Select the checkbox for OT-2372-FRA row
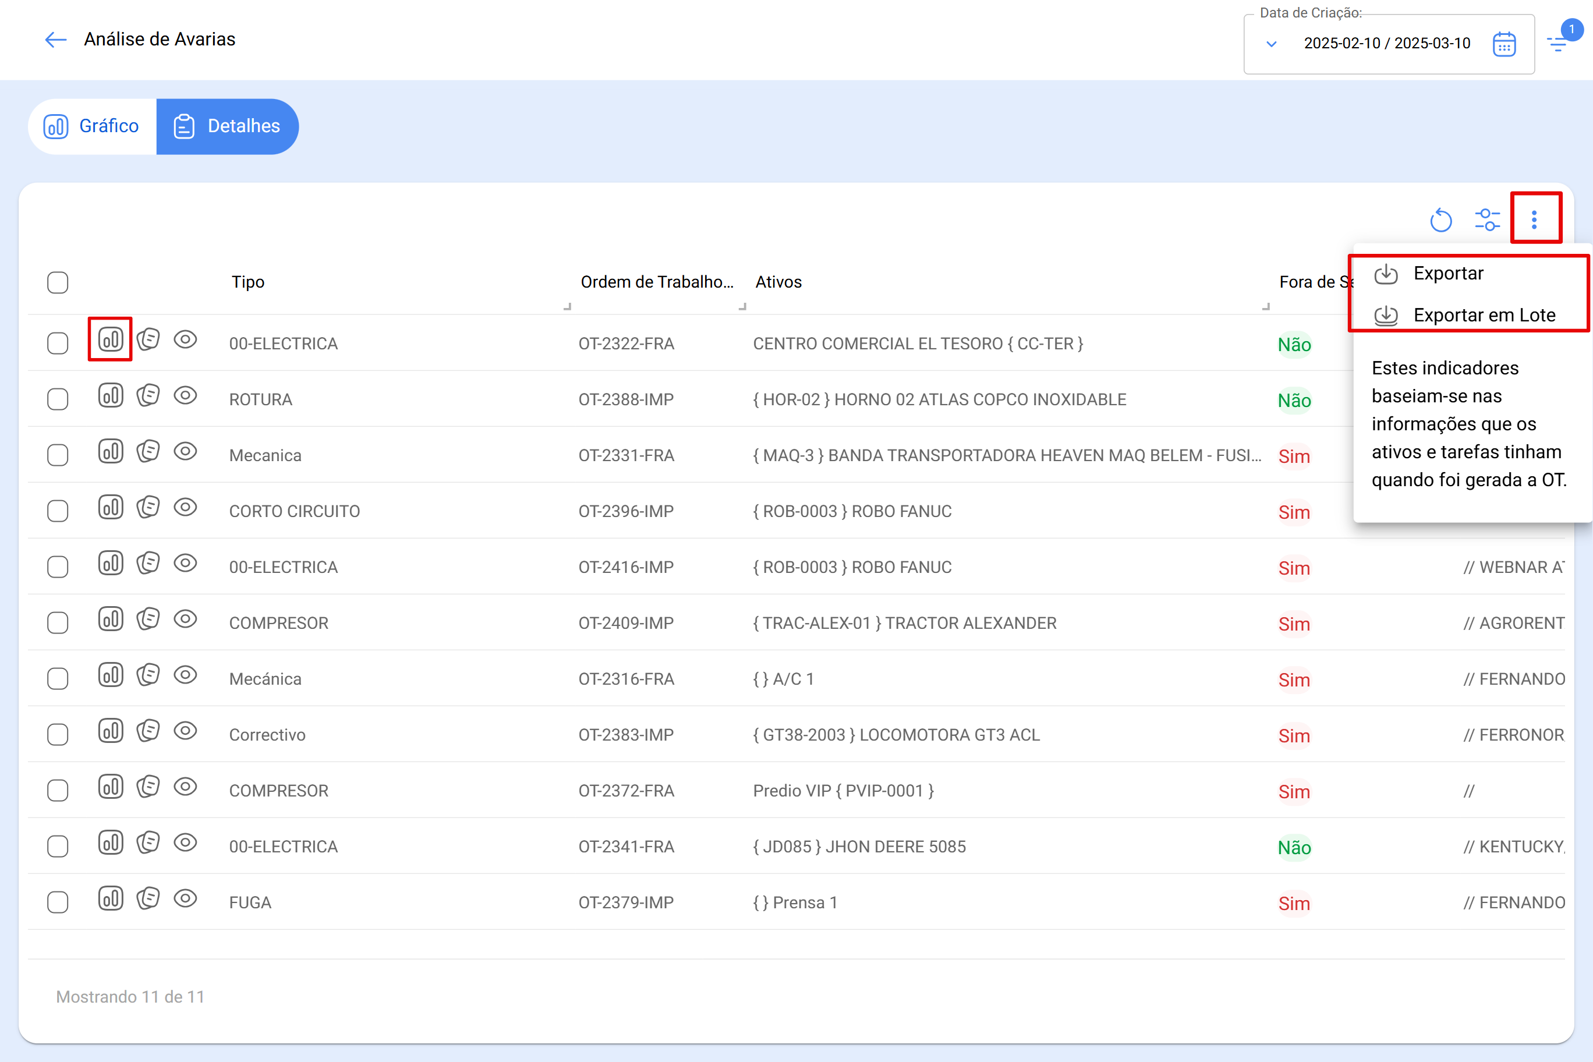1593x1062 pixels. 58,791
